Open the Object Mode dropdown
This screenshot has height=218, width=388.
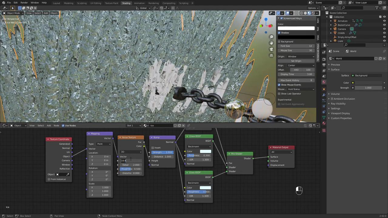(13, 13)
